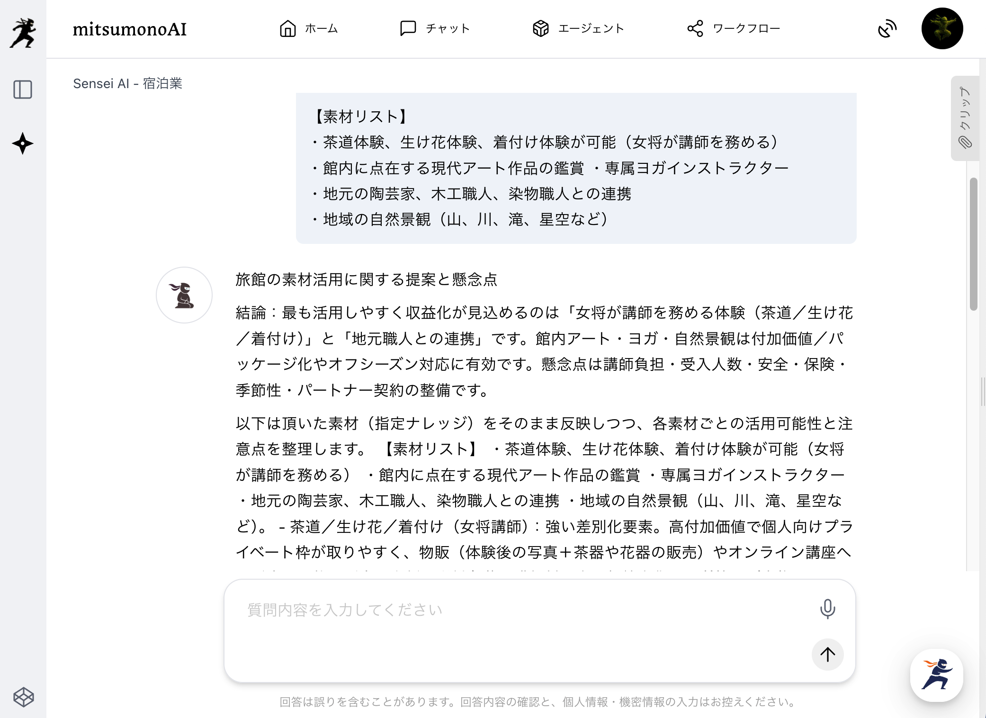This screenshot has width=986, height=718.
Task: Expand the クリップ clip side panel
Action: (x=965, y=118)
